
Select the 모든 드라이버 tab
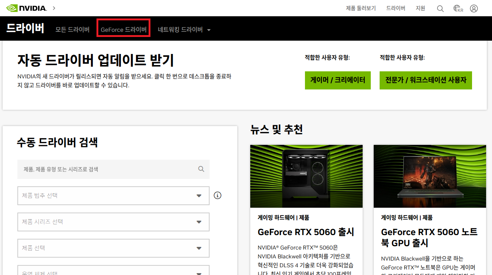click(72, 30)
